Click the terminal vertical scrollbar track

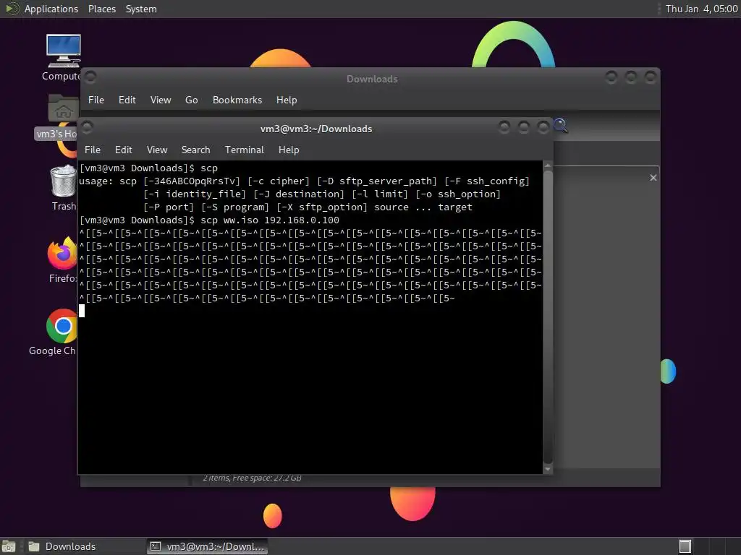(x=548, y=317)
